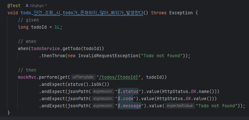Click the '.isOk()' call
This screenshot has height=120, width=249.
[x=99, y=84]
